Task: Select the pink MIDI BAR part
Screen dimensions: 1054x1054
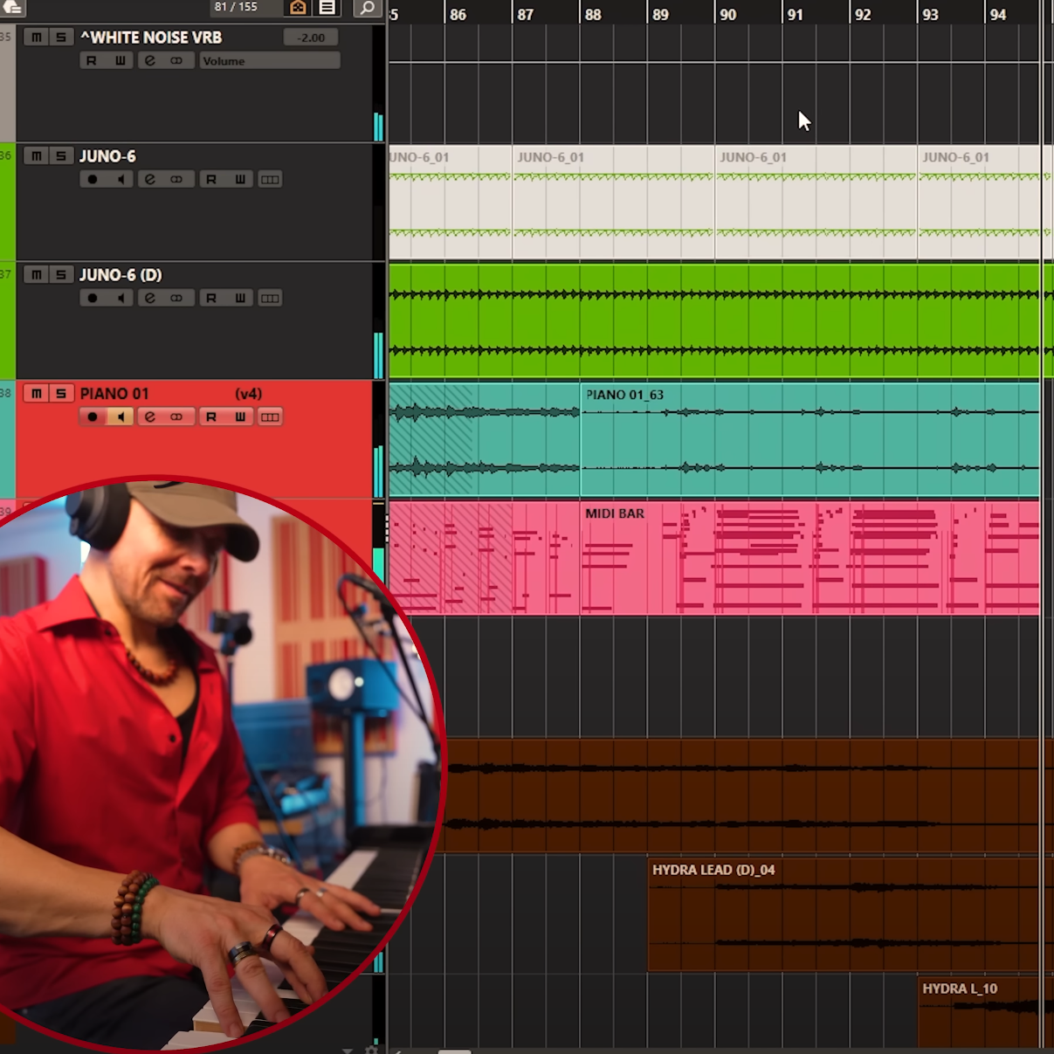Action: (810, 559)
